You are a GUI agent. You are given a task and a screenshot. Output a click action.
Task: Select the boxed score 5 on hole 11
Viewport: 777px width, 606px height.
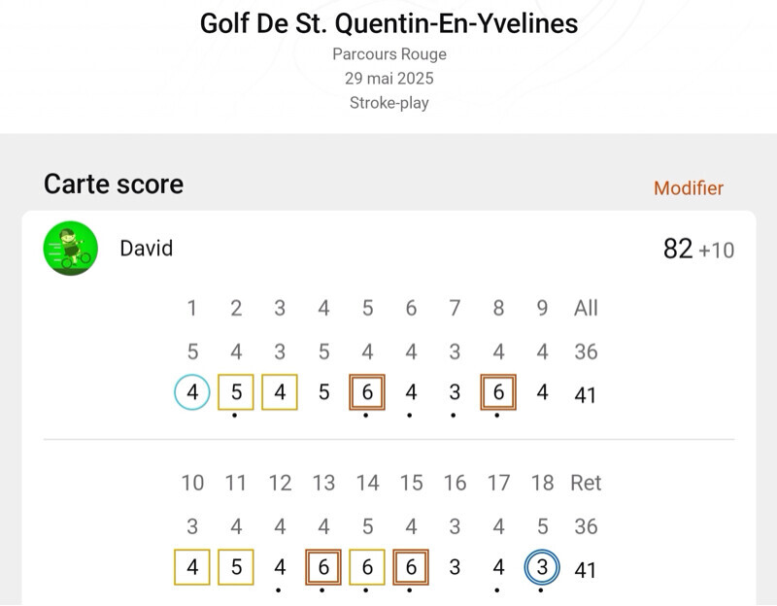pos(236,568)
